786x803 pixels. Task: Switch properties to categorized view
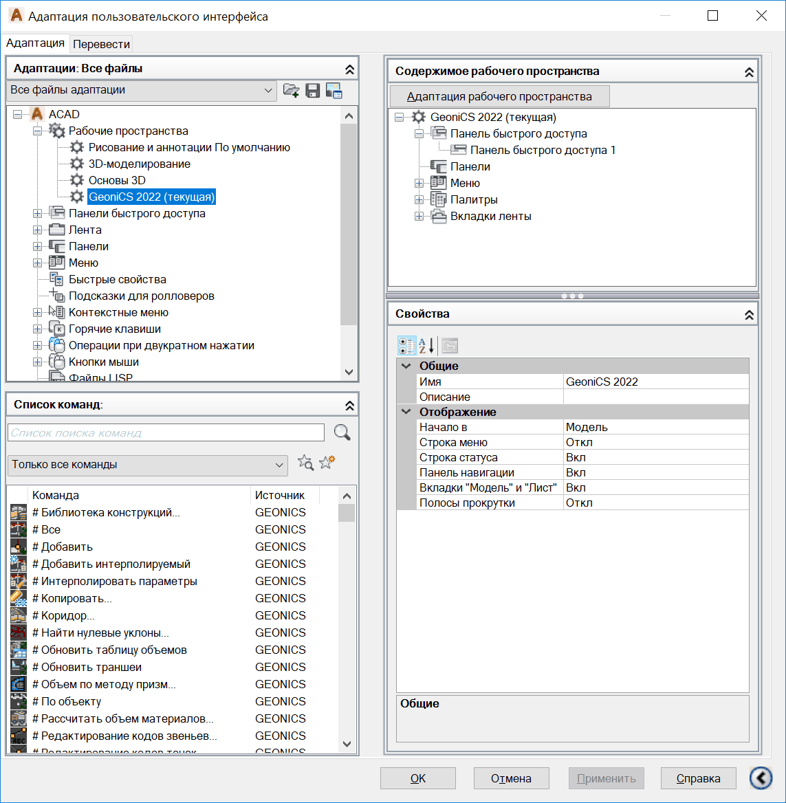tap(406, 345)
